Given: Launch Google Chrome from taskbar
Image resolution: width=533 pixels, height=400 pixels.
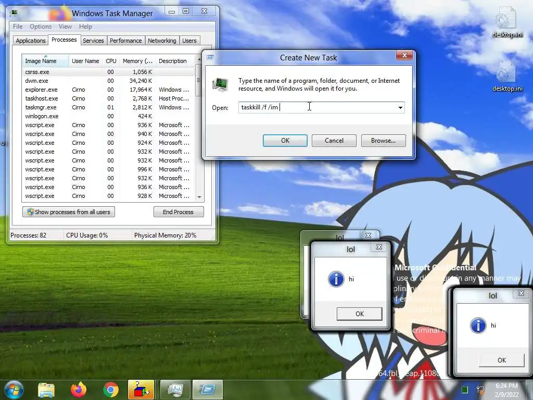Looking at the screenshot, I should (110, 390).
